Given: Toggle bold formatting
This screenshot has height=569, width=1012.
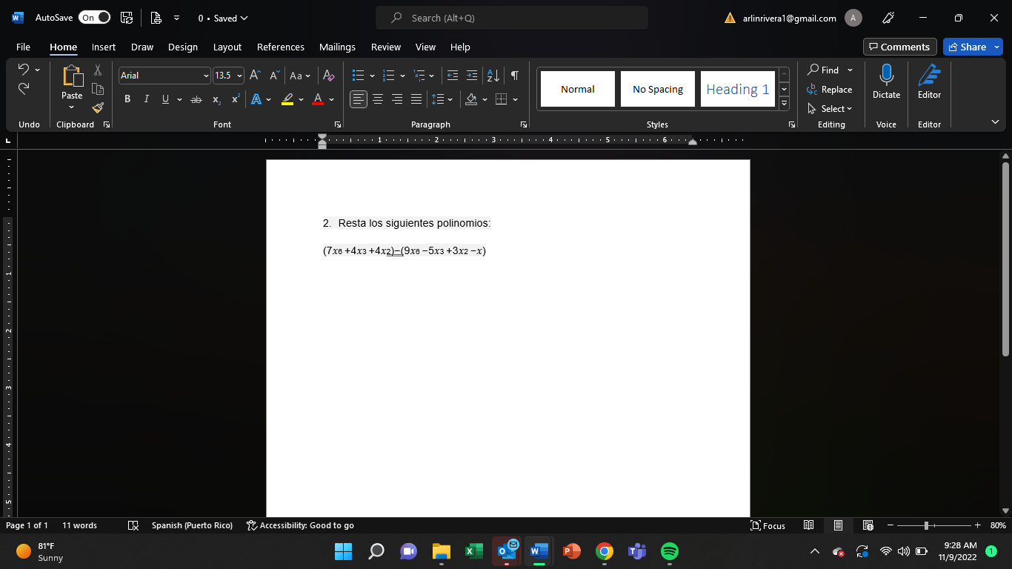Looking at the screenshot, I should pos(127,99).
